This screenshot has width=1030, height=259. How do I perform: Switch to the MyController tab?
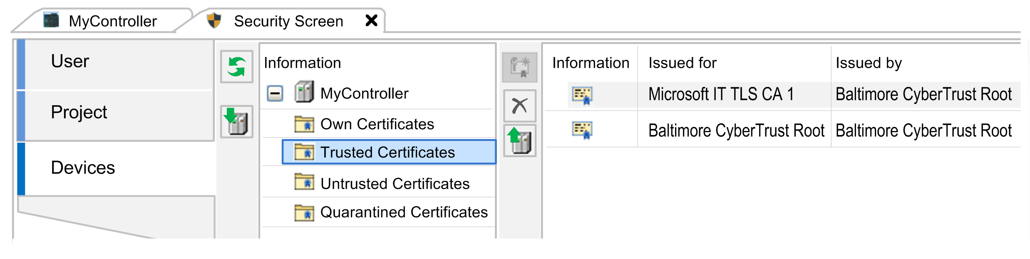coord(112,21)
